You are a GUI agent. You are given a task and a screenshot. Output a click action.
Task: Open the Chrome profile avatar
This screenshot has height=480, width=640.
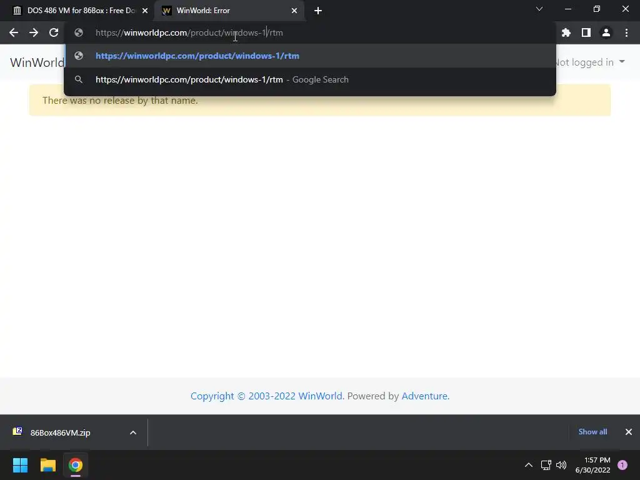tap(606, 32)
